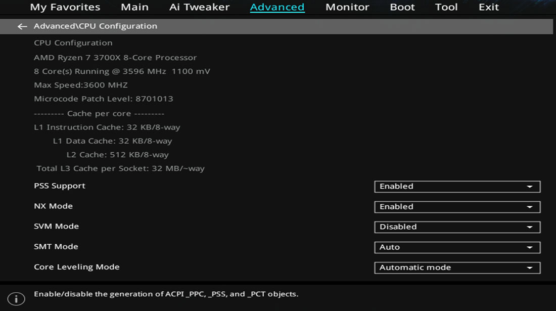Go back using the left arrow icon

(22, 27)
